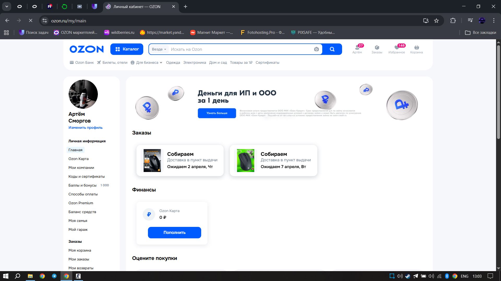Click the camera image search icon
Viewport: 501px width, 281px height.
(316, 49)
